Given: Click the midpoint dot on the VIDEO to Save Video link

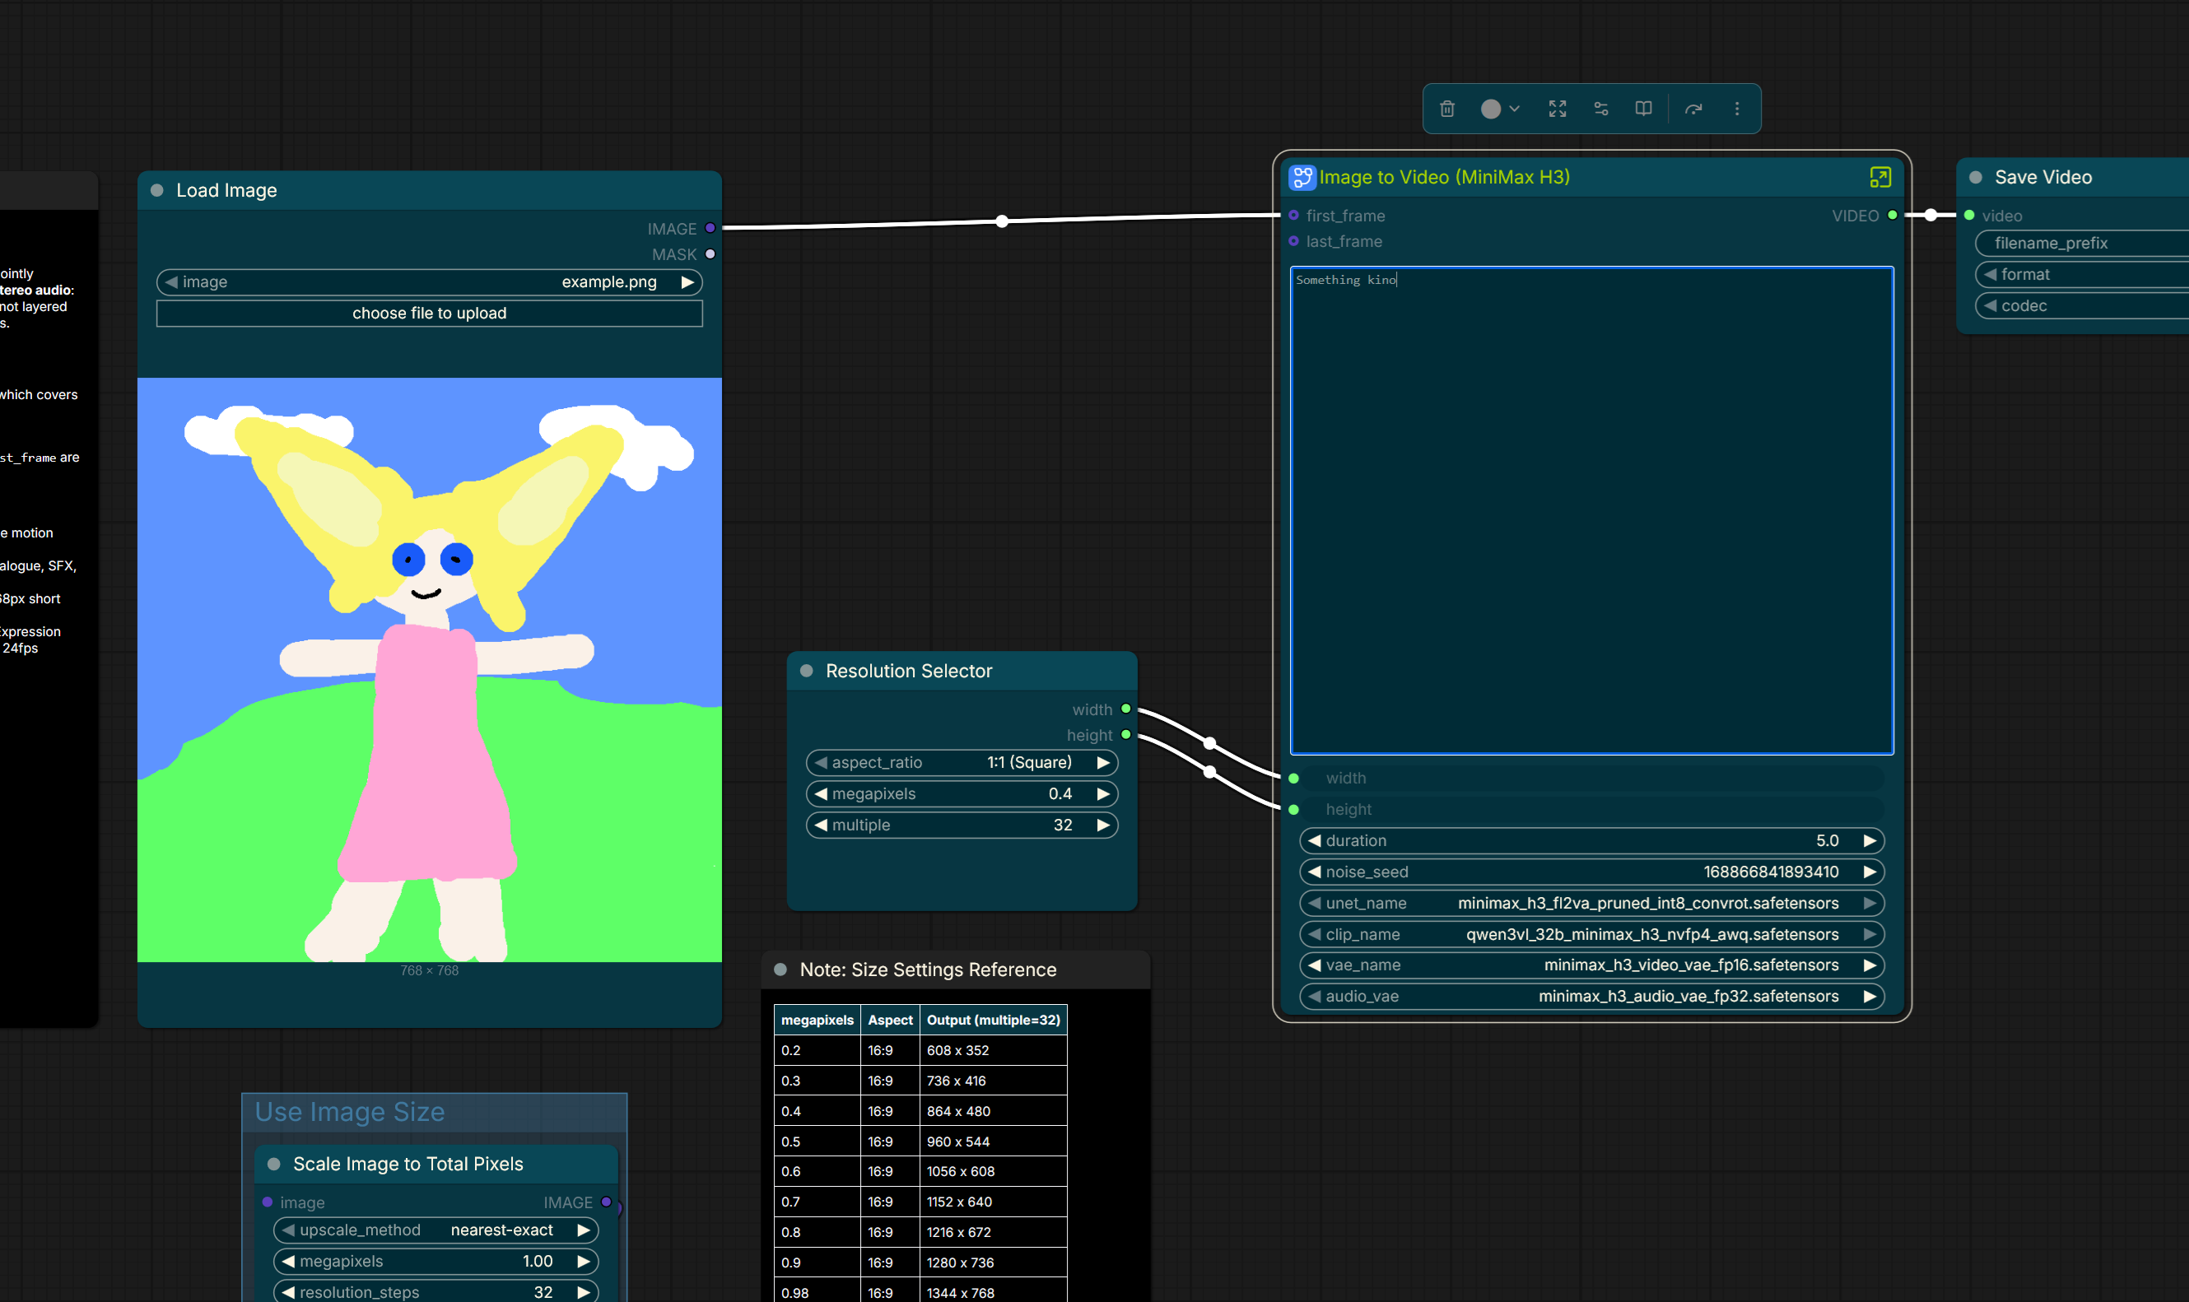Looking at the screenshot, I should (1931, 215).
